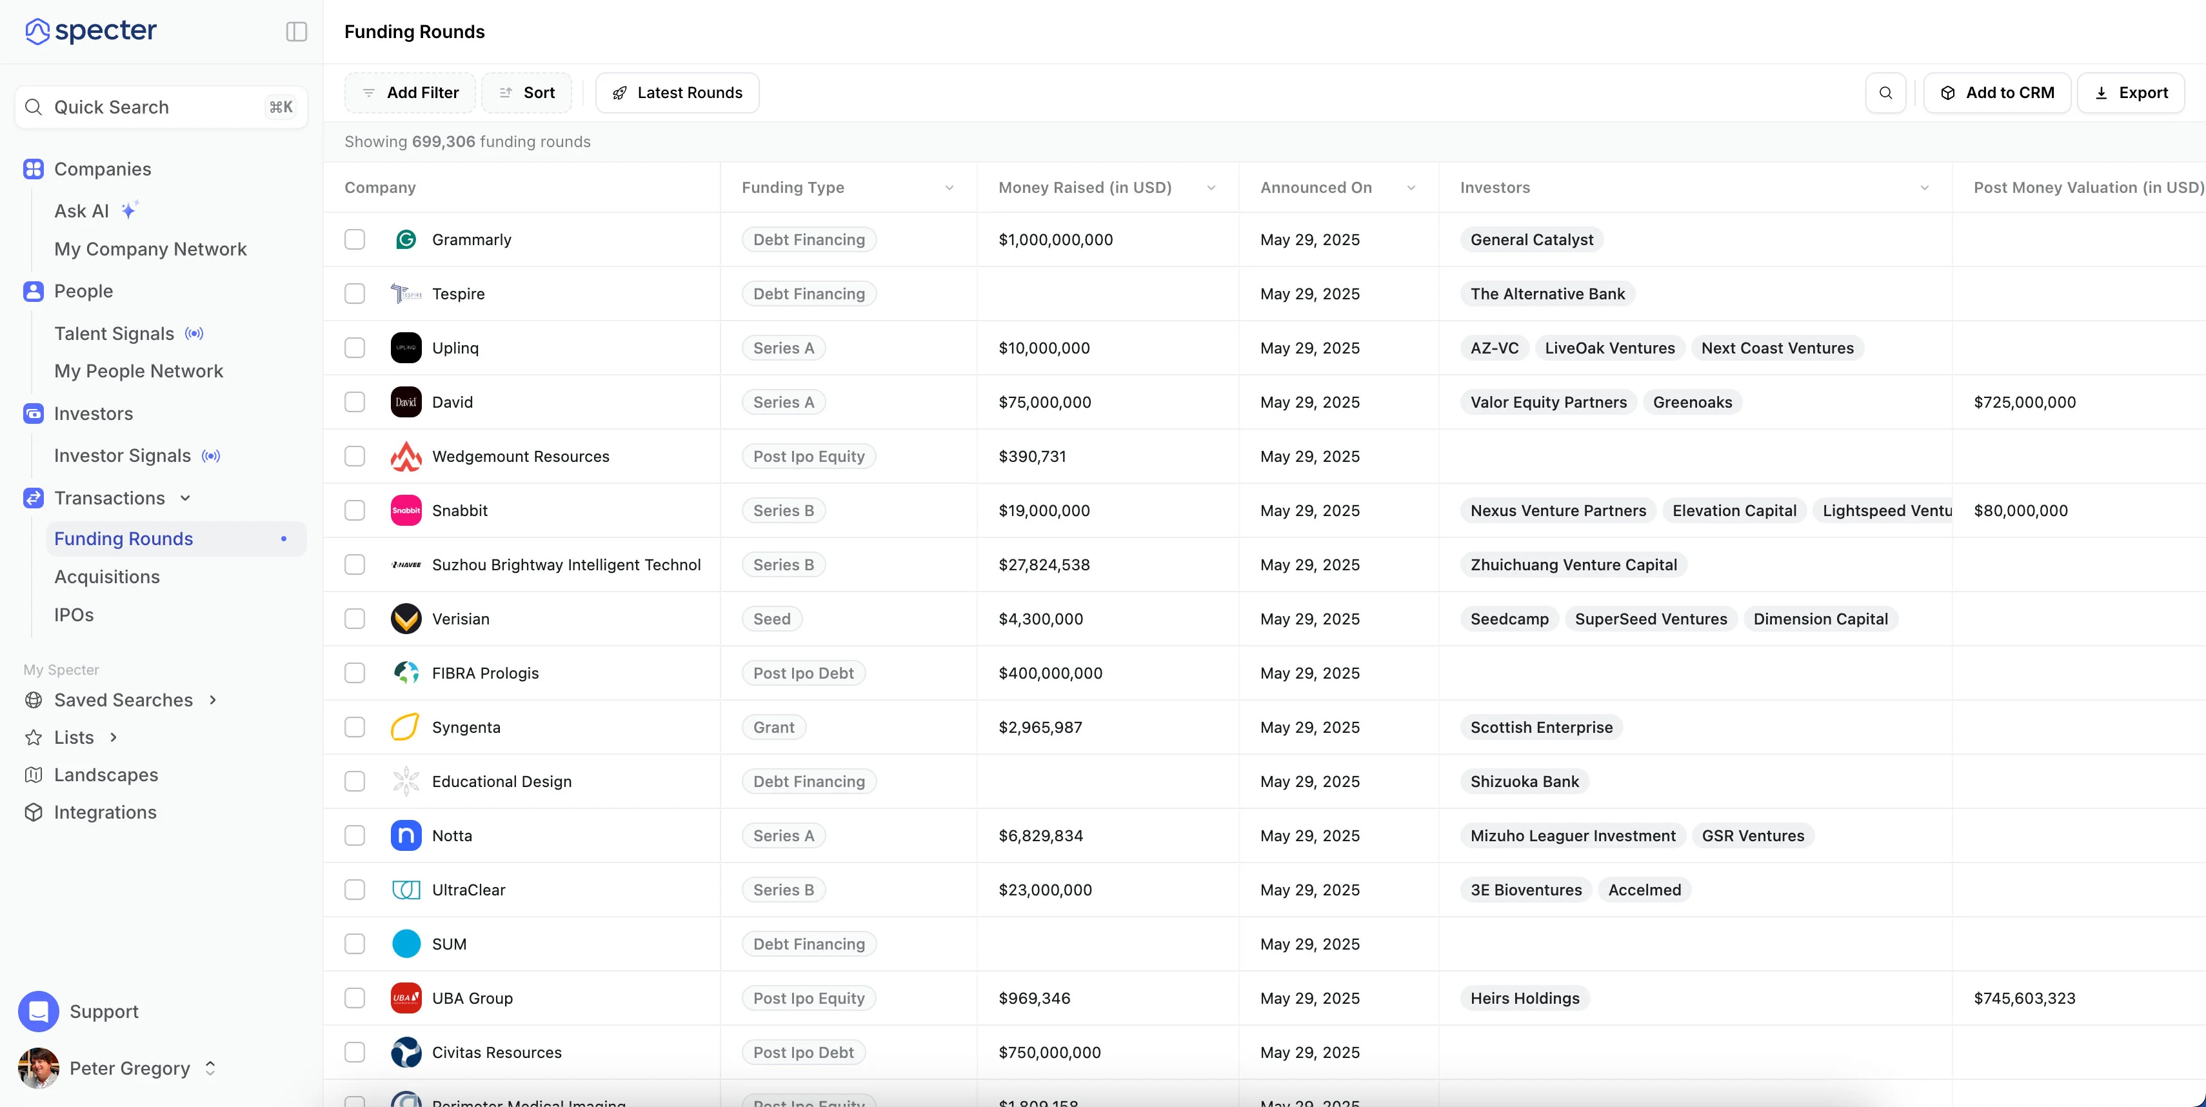Collapse the Transactions section chevron
This screenshot has height=1107, width=2206.
tap(185, 498)
